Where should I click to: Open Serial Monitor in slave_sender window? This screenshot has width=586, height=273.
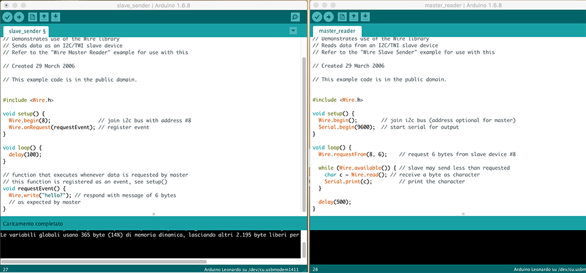[295, 17]
